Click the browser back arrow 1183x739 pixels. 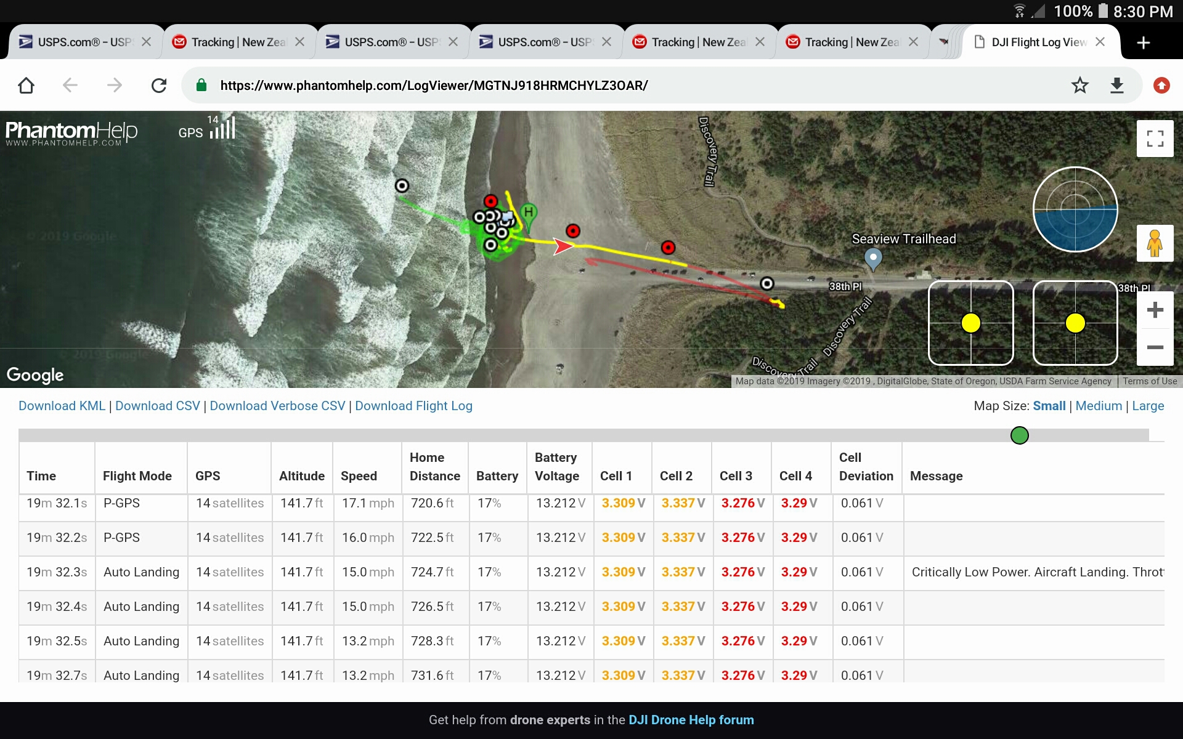point(70,85)
